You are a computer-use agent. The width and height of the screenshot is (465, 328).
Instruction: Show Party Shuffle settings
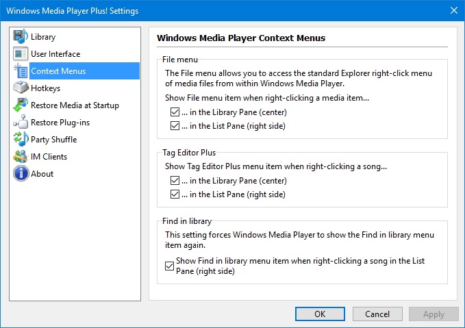(x=53, y=140)
